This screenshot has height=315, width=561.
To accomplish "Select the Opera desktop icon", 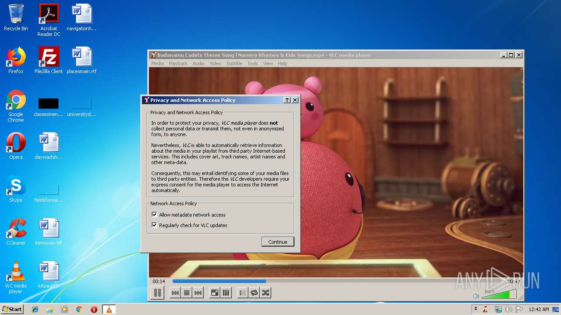I will [x=16, y=146].
